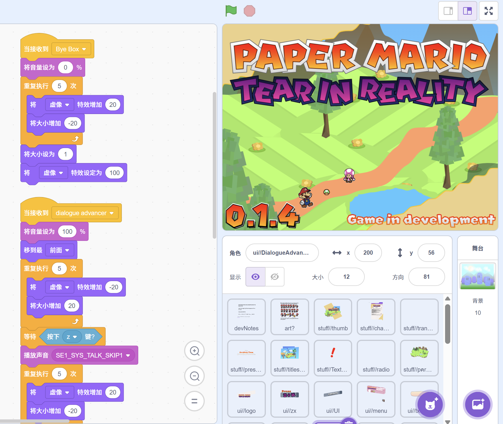Click the sprite size input field
The image size is (503, 424).
(346, 277)
